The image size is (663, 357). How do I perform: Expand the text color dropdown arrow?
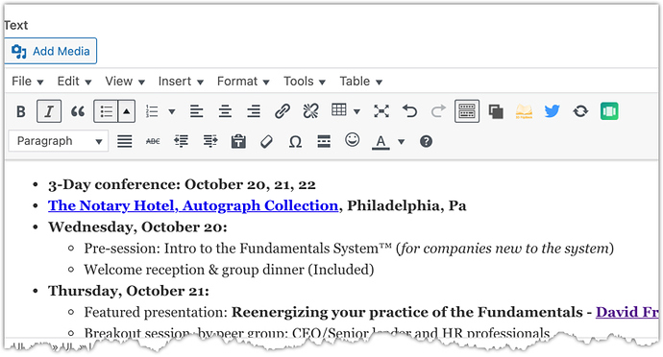[402, 141]
